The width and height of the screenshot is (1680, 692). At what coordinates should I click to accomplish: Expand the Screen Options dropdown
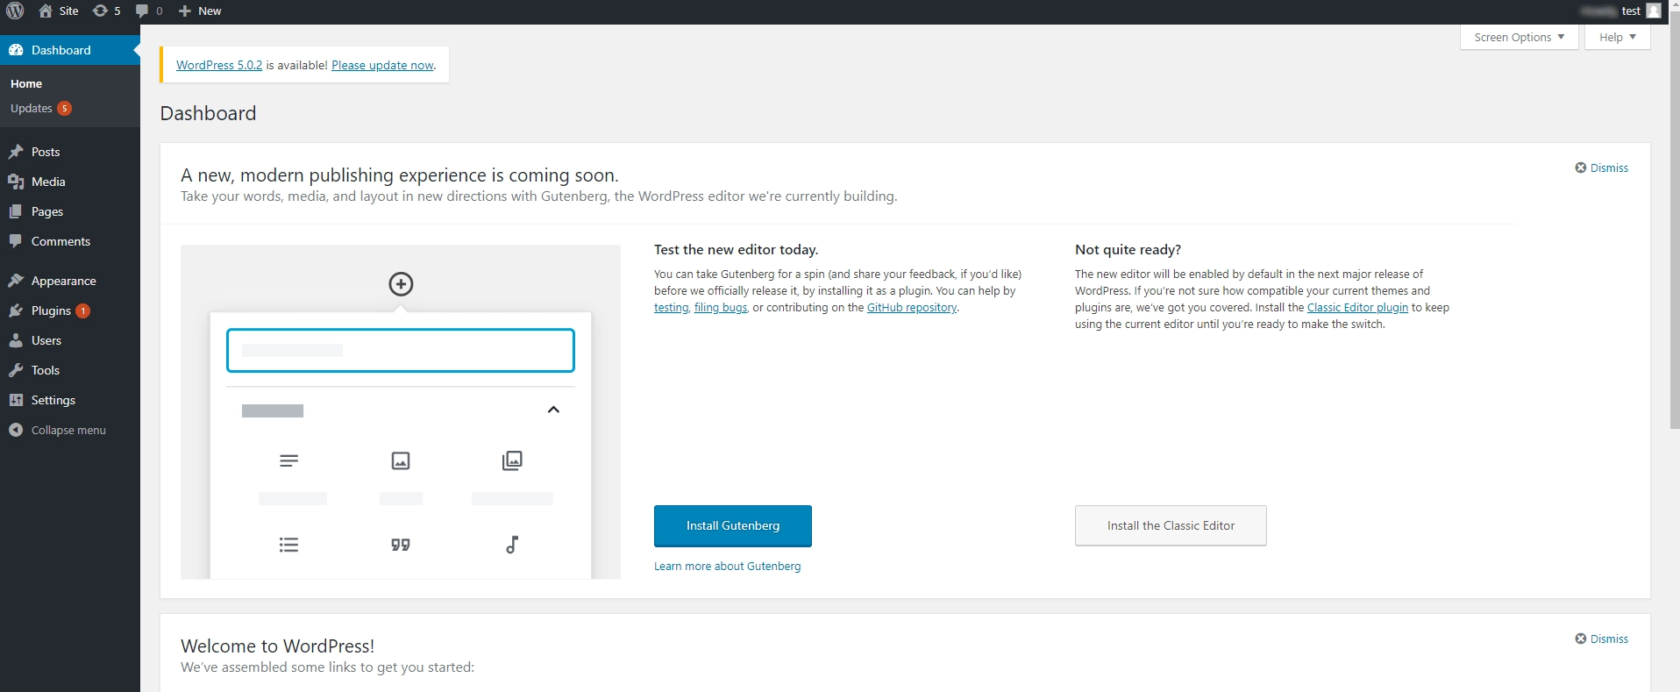[1519, 37]
